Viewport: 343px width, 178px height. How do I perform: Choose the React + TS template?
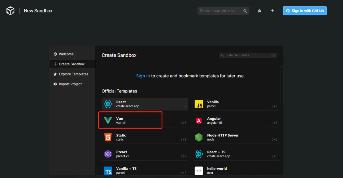click(x=236, y=154)
